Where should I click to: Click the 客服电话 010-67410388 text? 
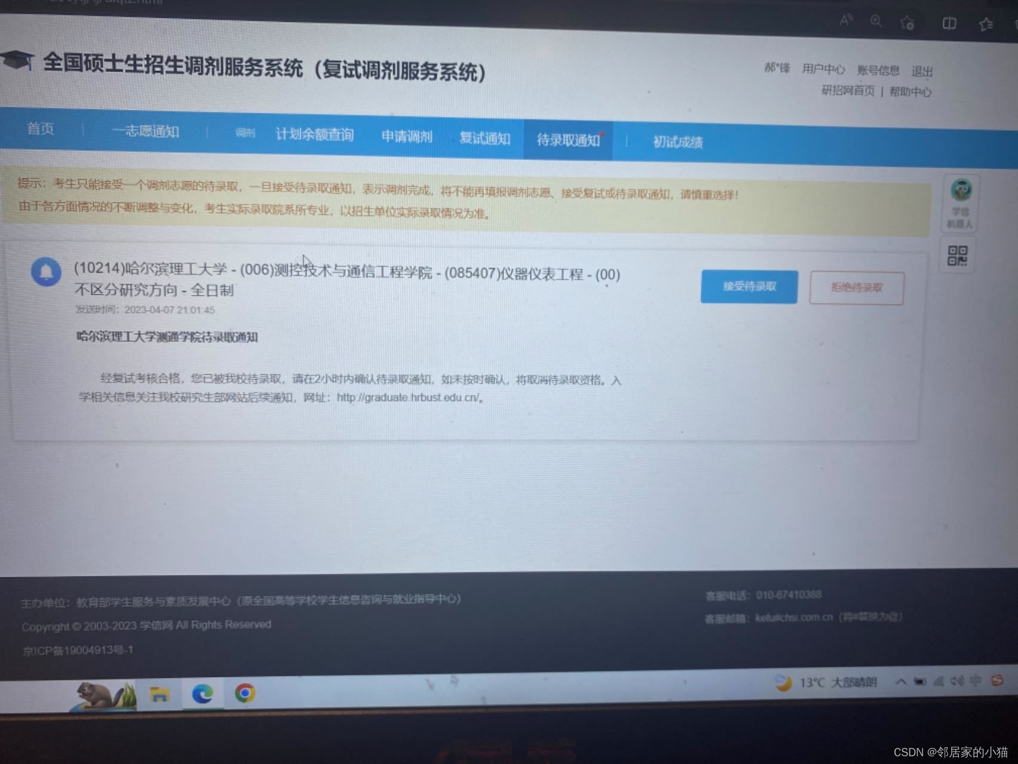(763, 595)
